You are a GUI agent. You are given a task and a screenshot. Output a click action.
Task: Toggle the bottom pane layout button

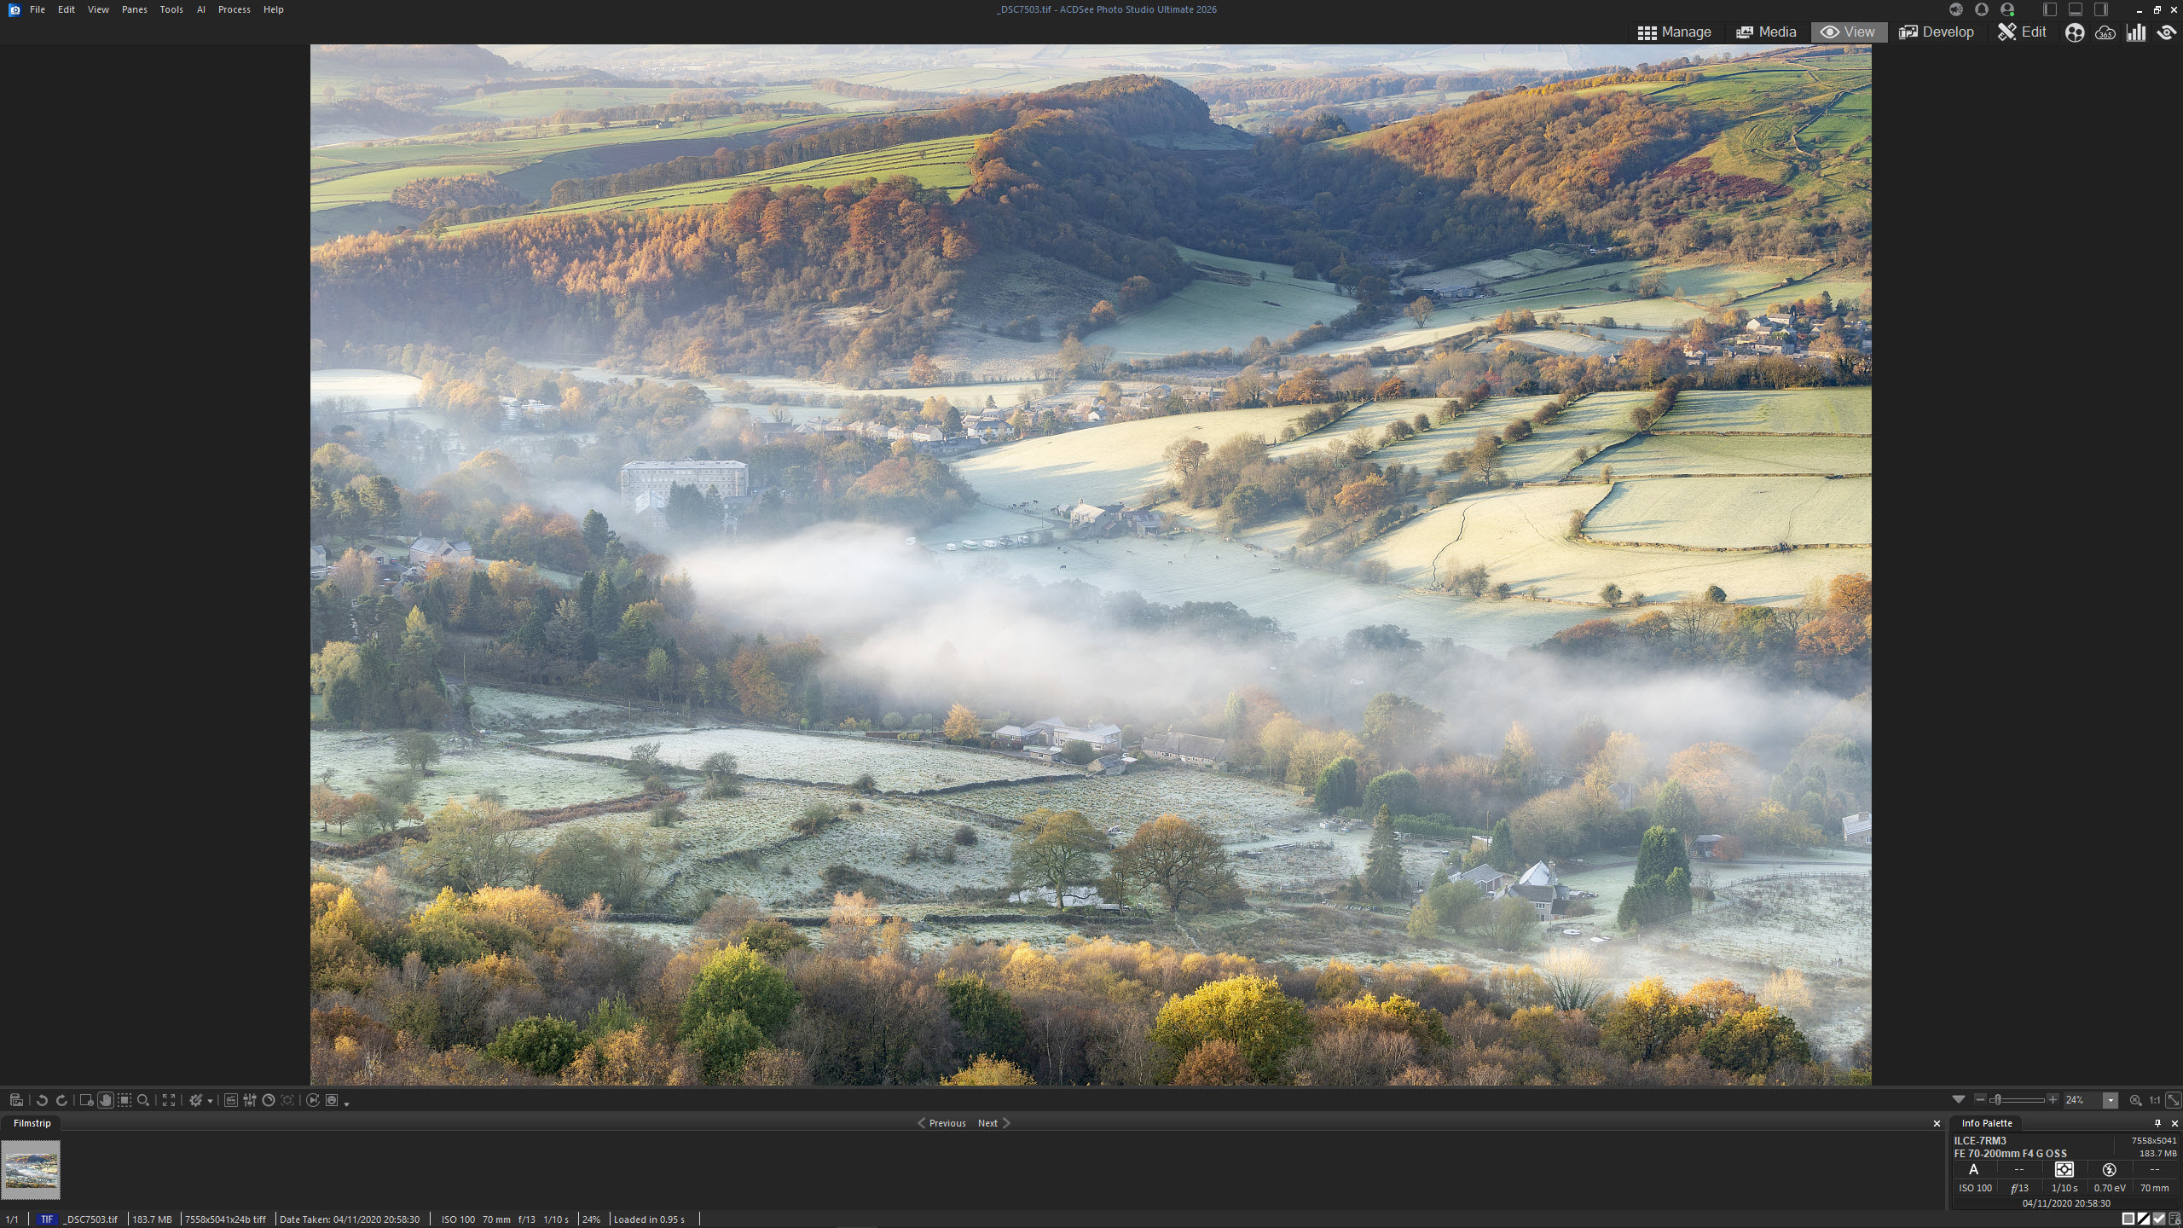pyautogui.click(x=2076, y=9)
